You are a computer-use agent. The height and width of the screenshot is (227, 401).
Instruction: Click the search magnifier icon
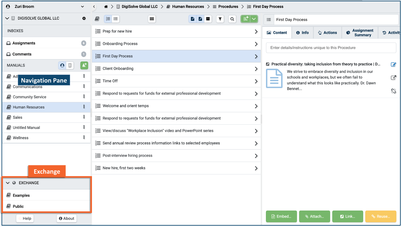tap(232, 19)
